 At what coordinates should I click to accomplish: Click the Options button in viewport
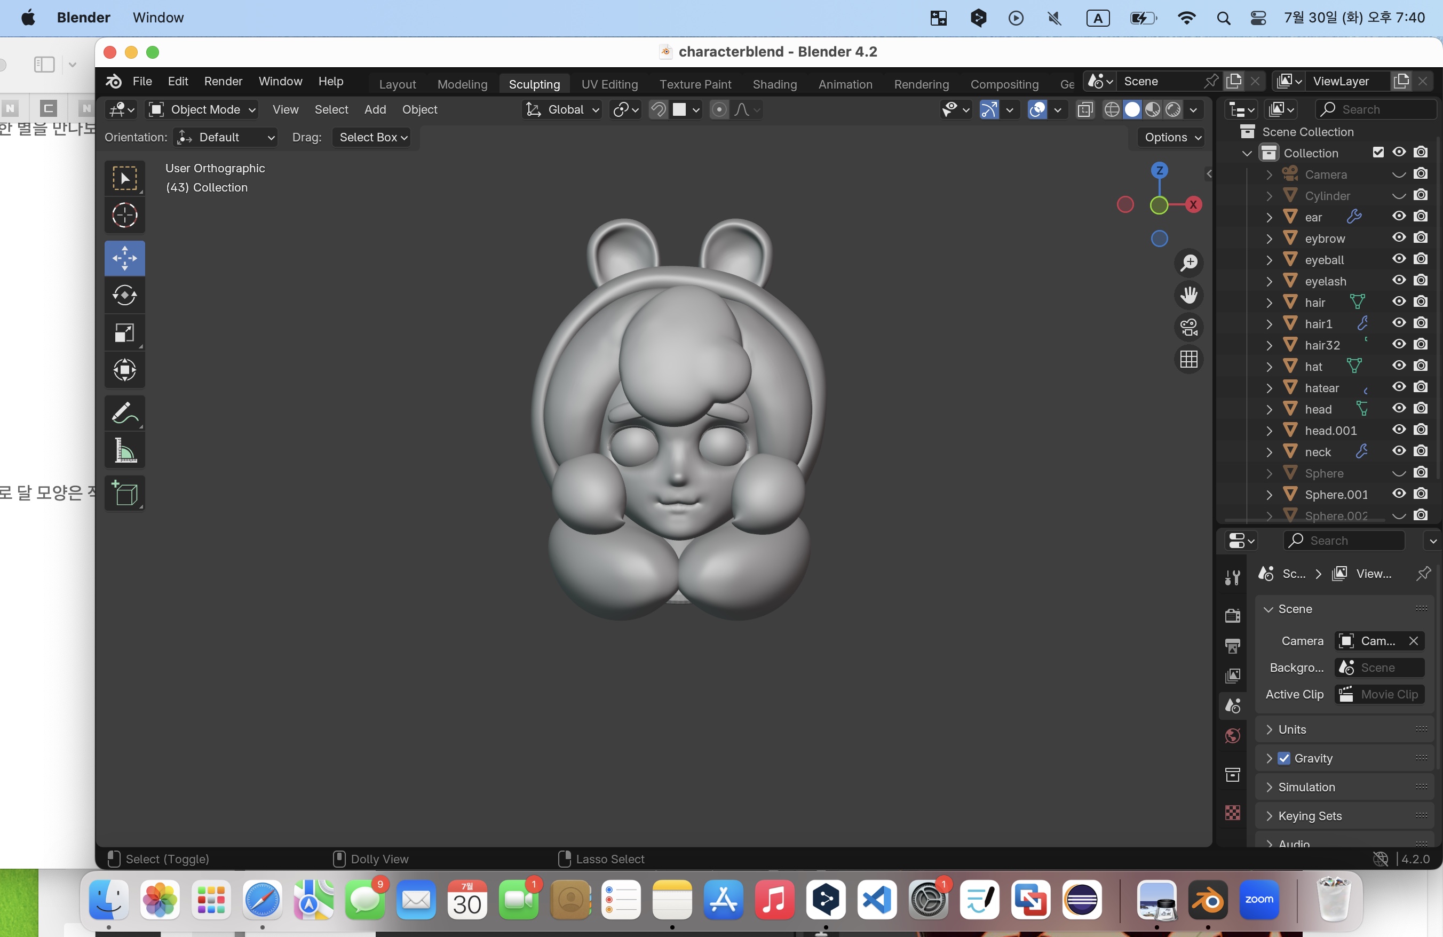coord(1171,138)
